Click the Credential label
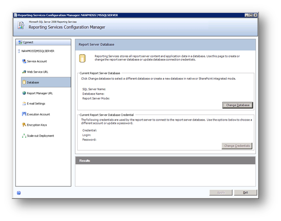This screenshot has height=221, width=281. (89, 130)
